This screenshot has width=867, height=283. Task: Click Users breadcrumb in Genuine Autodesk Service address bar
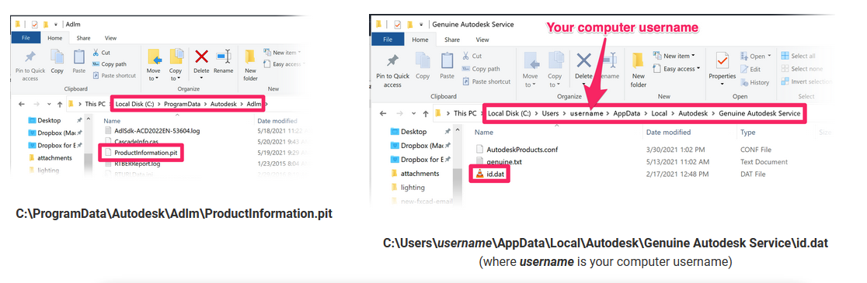(x=551, y=114)
